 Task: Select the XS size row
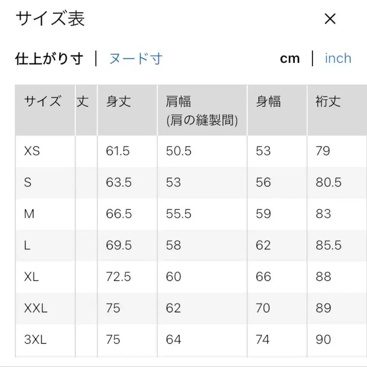32,151
